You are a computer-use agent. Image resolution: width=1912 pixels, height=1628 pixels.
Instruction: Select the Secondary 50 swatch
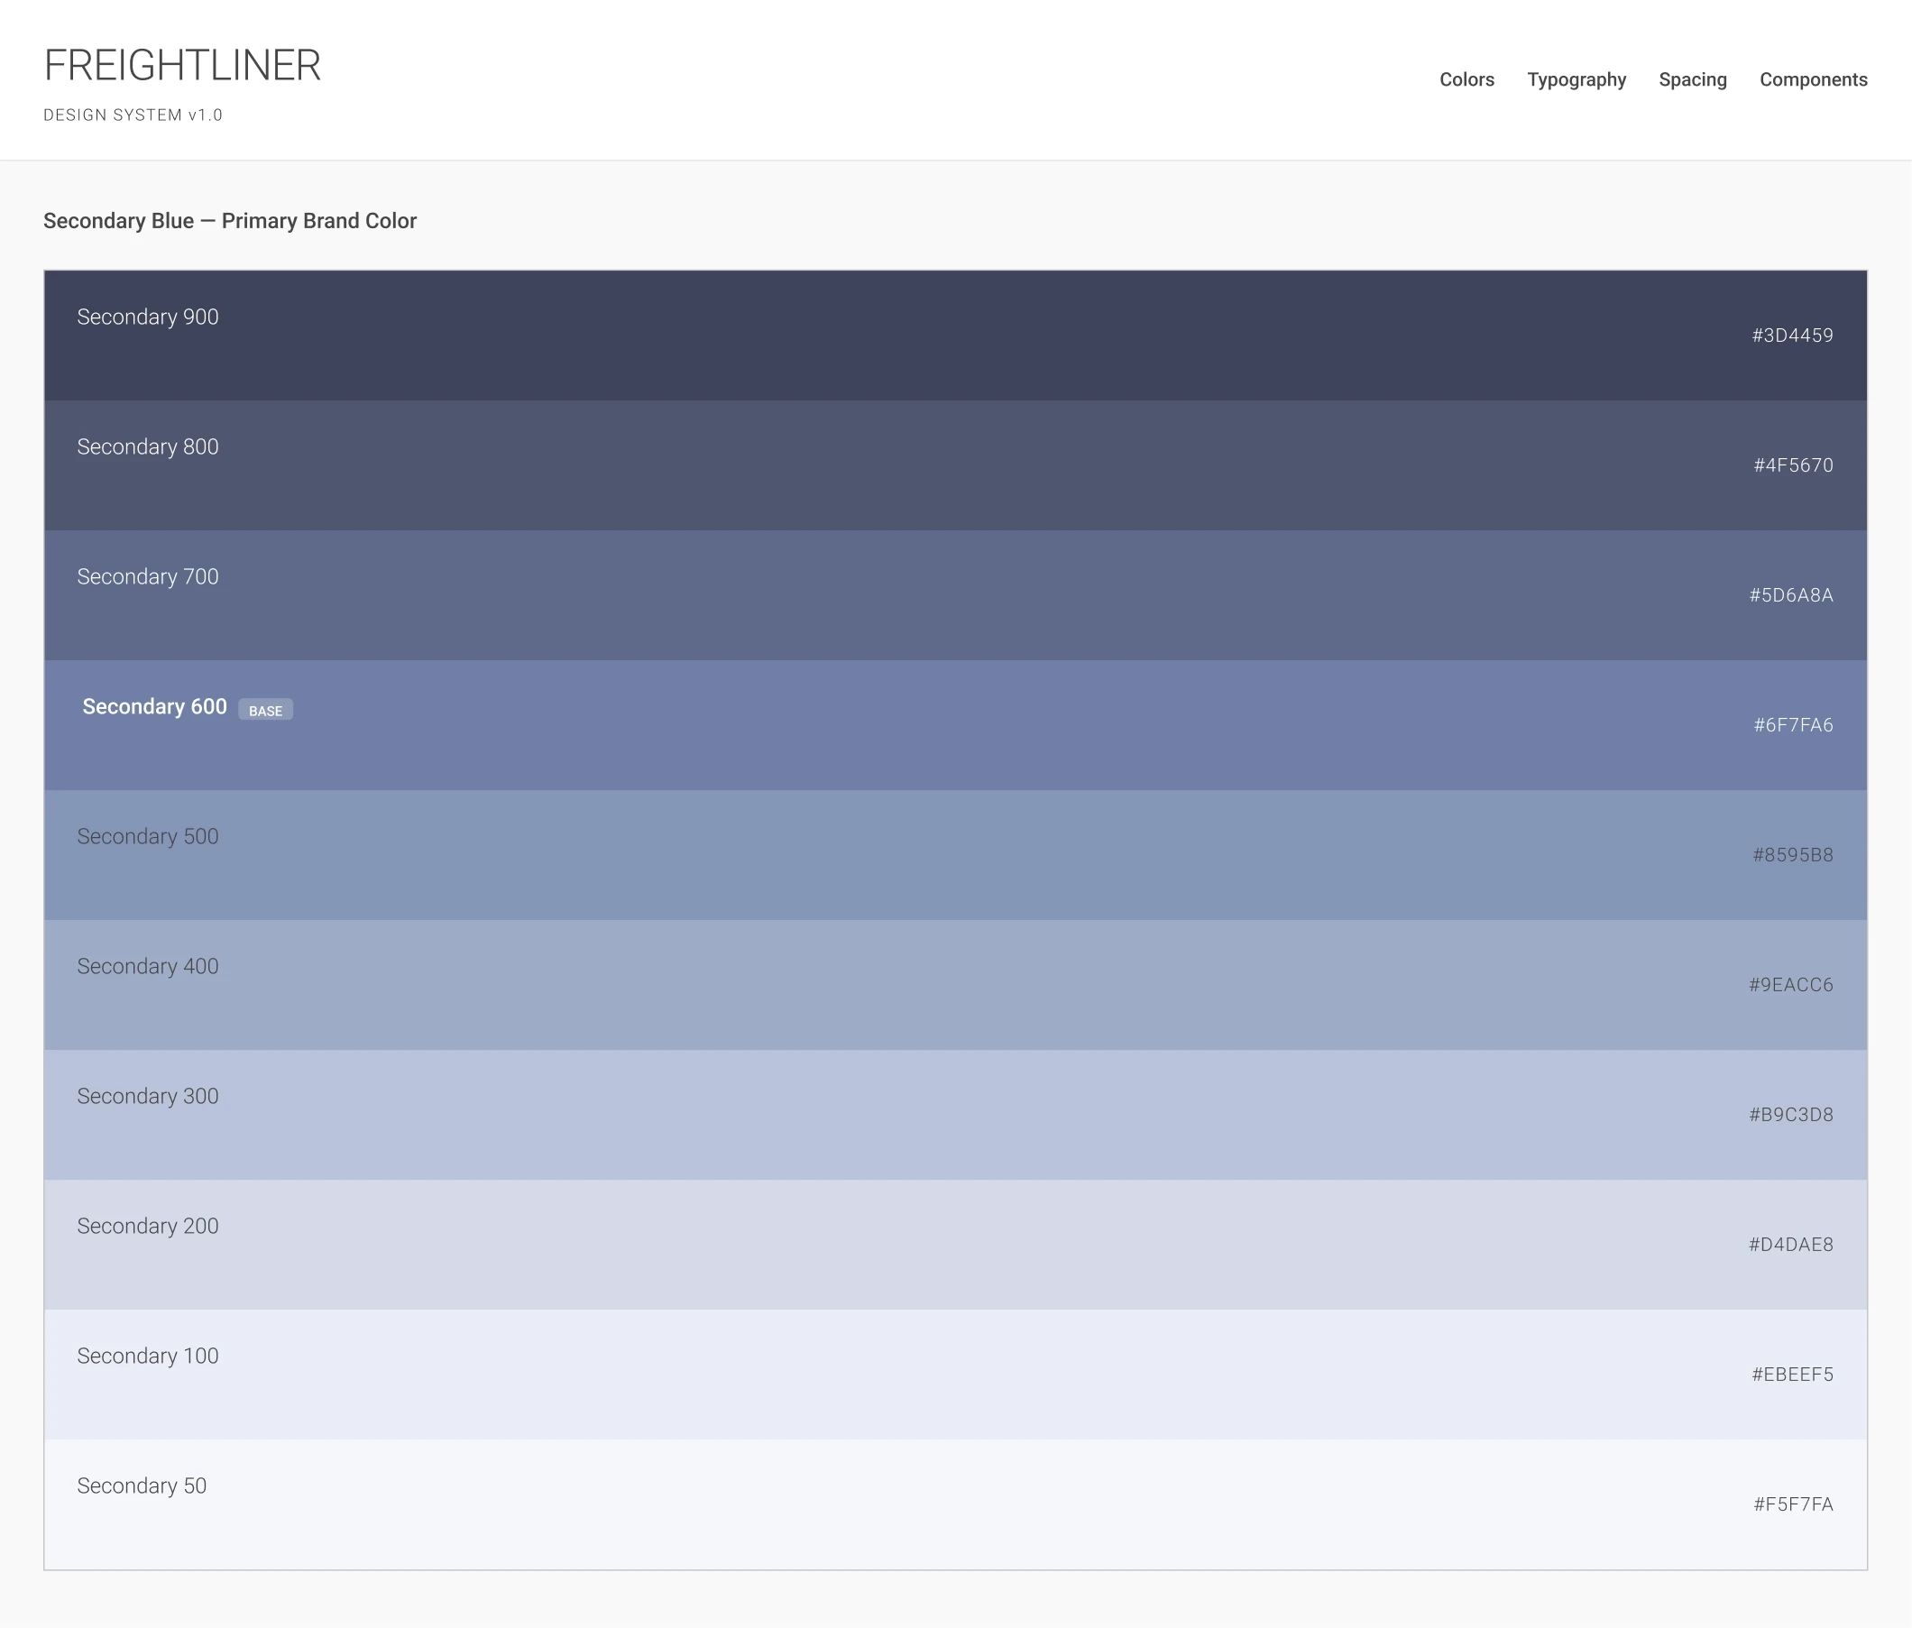pyautogui.click(x=955, y=1504)
